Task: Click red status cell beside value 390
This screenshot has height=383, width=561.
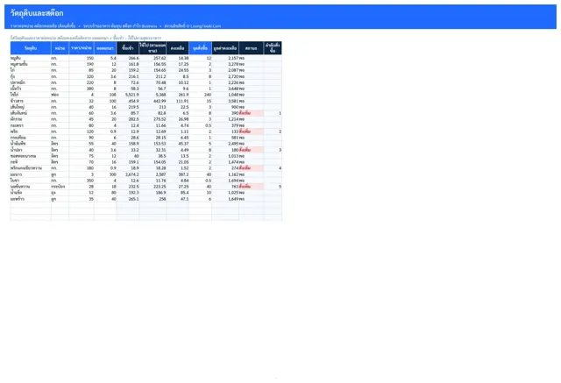Action: 252,113
